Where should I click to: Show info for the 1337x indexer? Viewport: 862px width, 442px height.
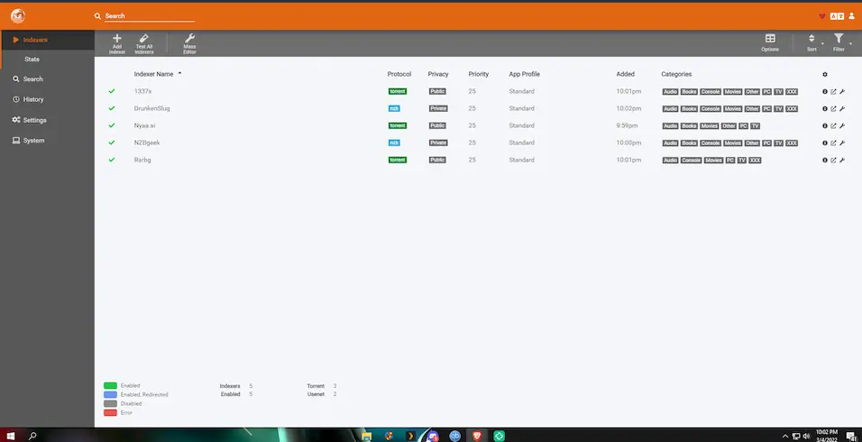click(x=825, y=91)
